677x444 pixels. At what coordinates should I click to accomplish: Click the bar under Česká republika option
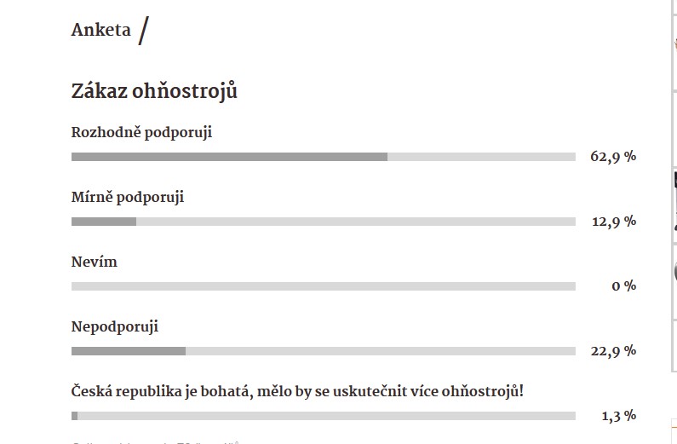[x=324, y=416]
